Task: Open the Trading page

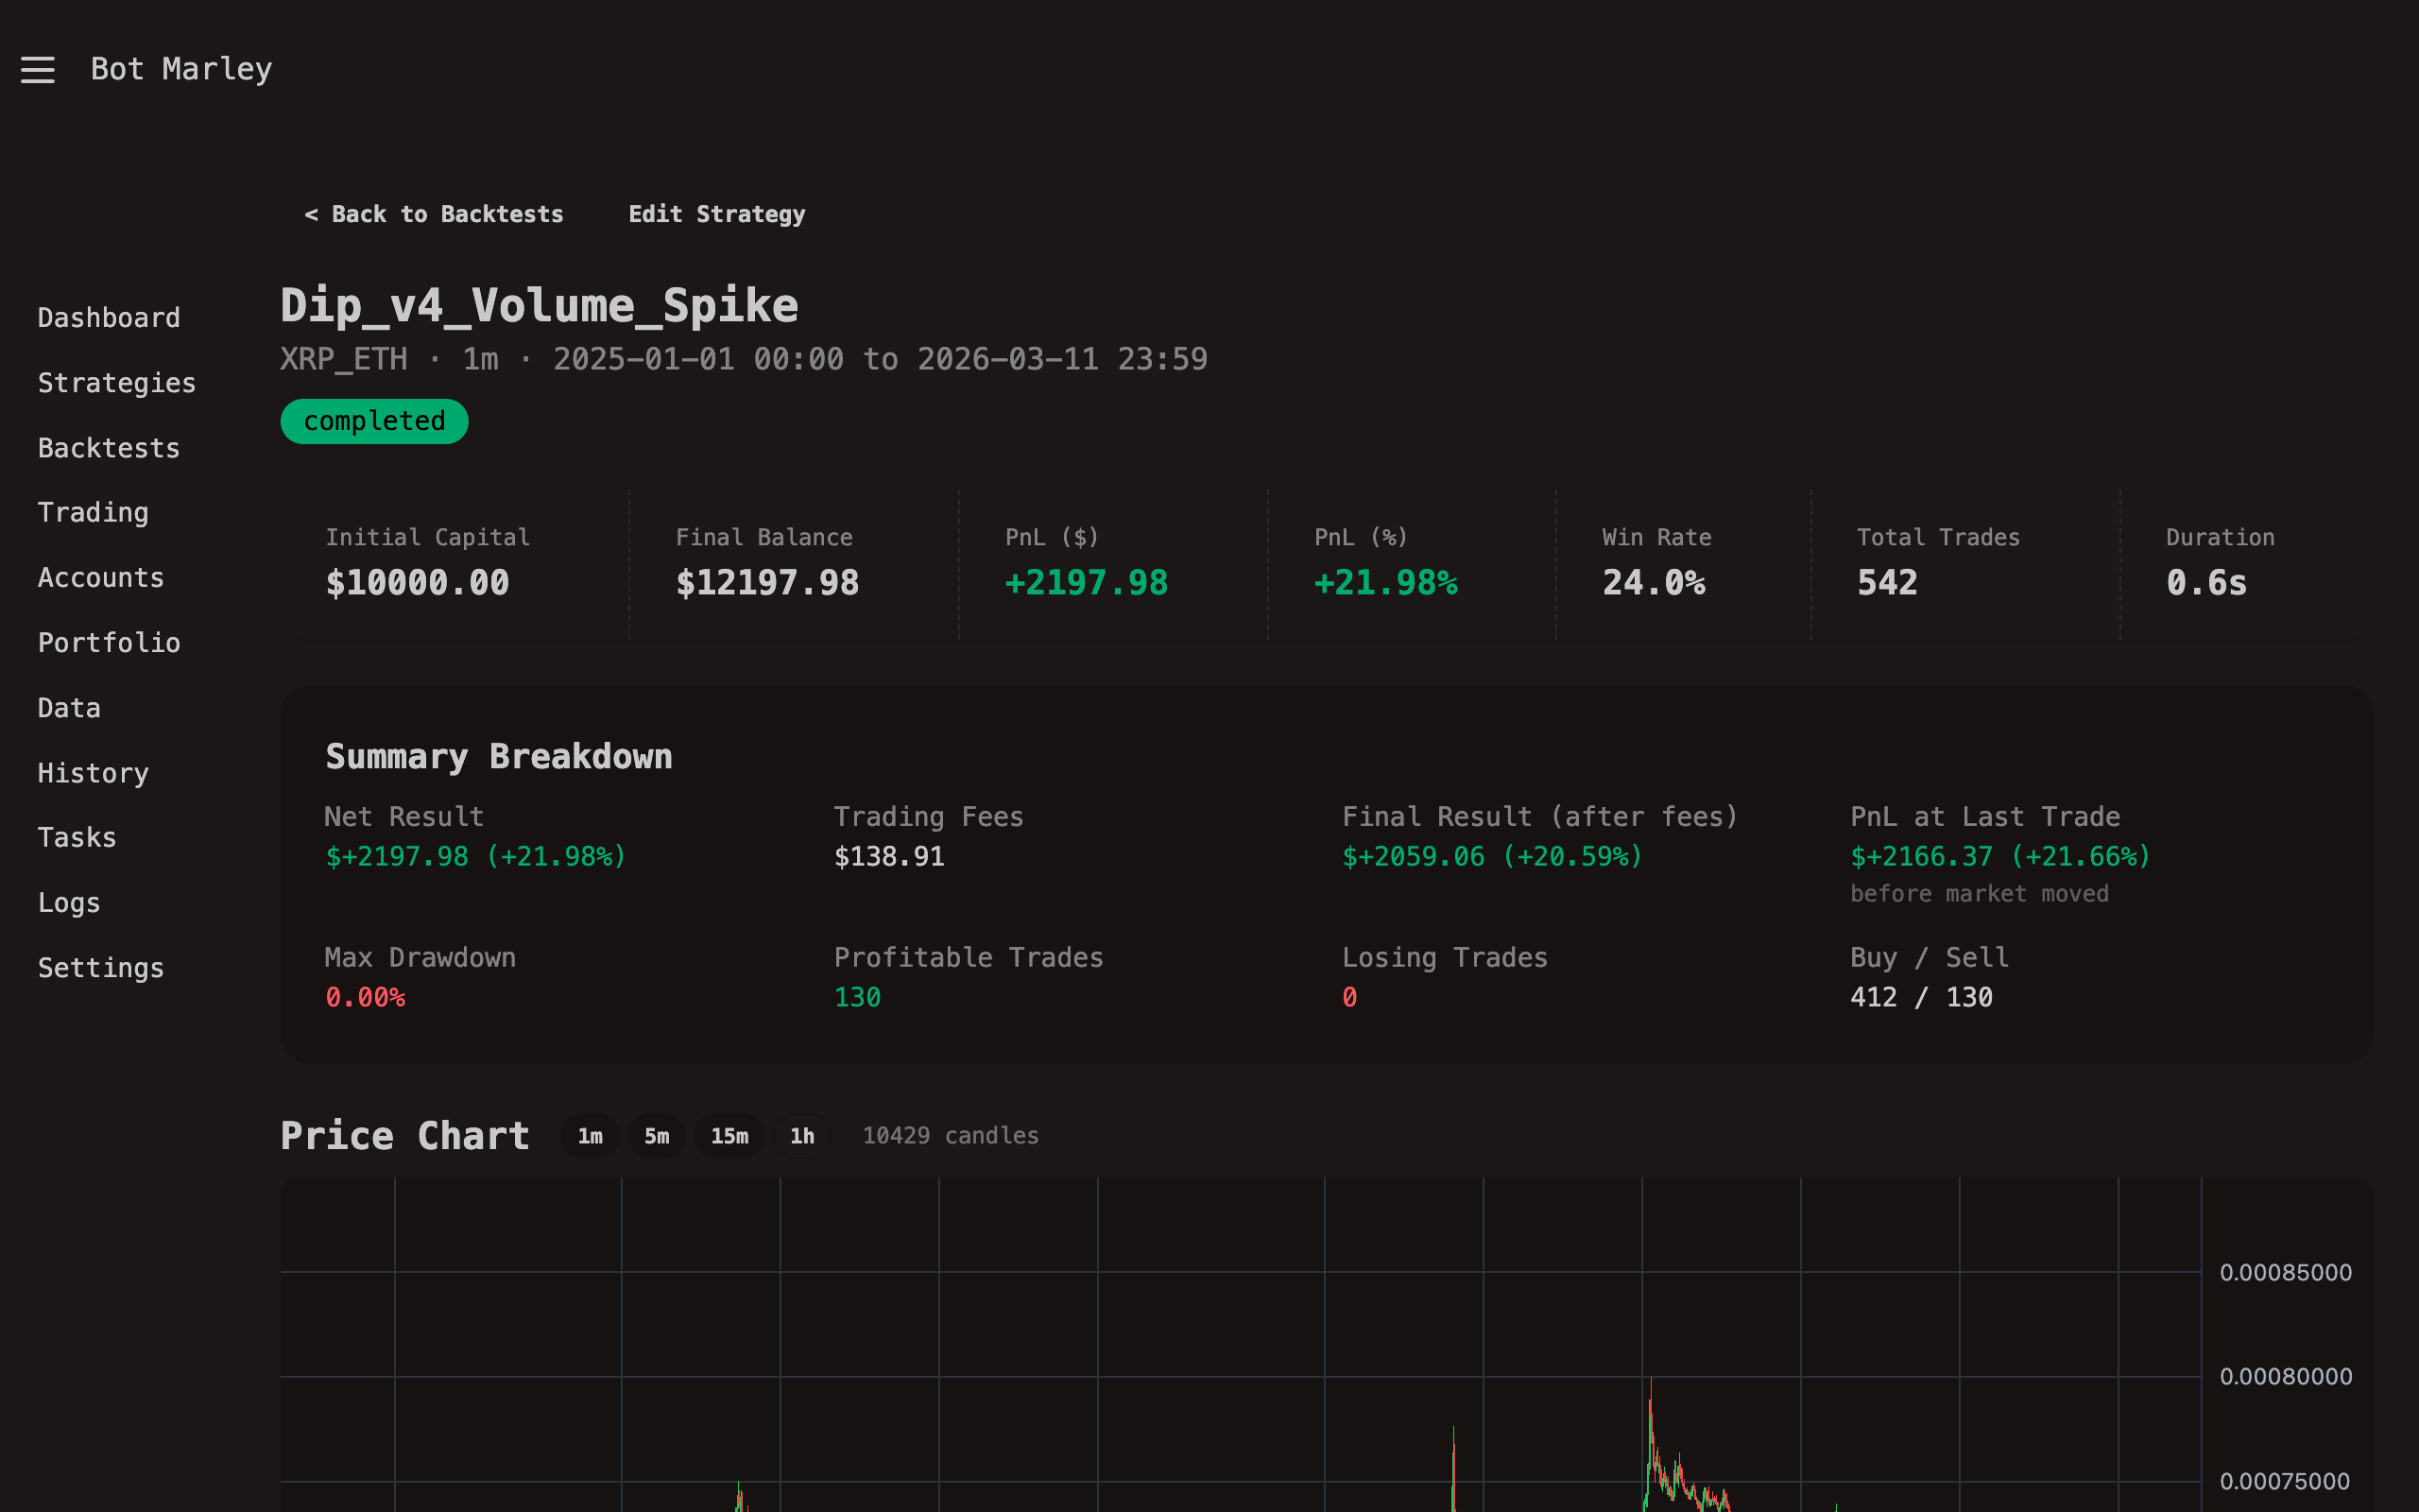Action: tap(92, 512)
